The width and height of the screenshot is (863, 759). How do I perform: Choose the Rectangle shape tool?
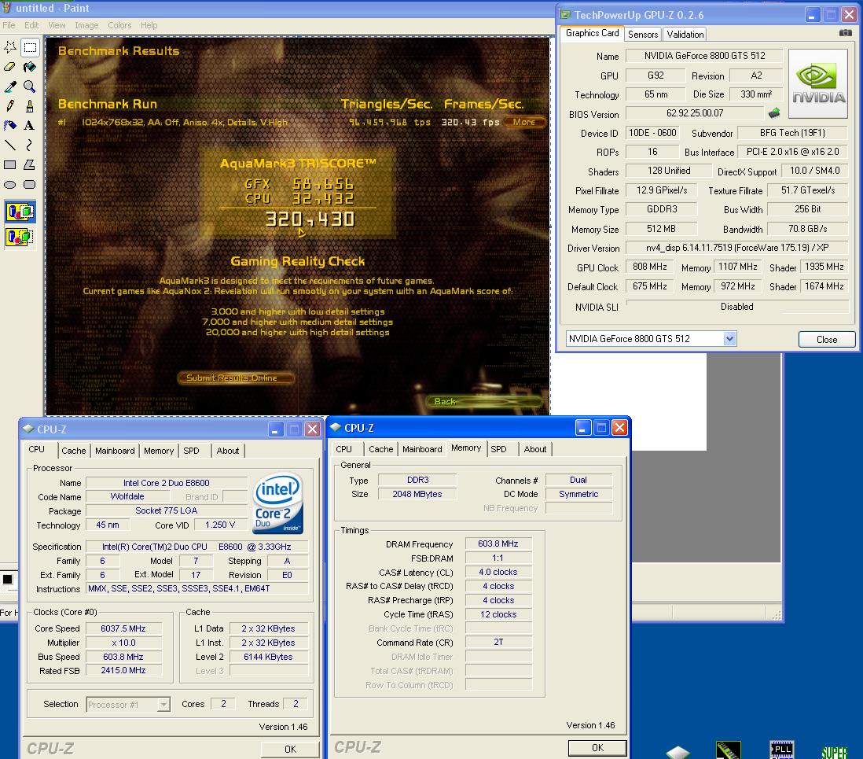10,164
